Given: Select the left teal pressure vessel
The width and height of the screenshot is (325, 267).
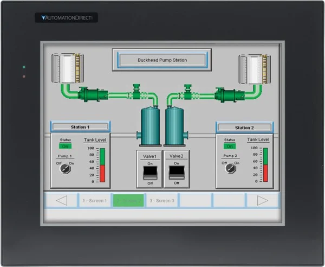Looking at the screenshot, I should point(149,126).
